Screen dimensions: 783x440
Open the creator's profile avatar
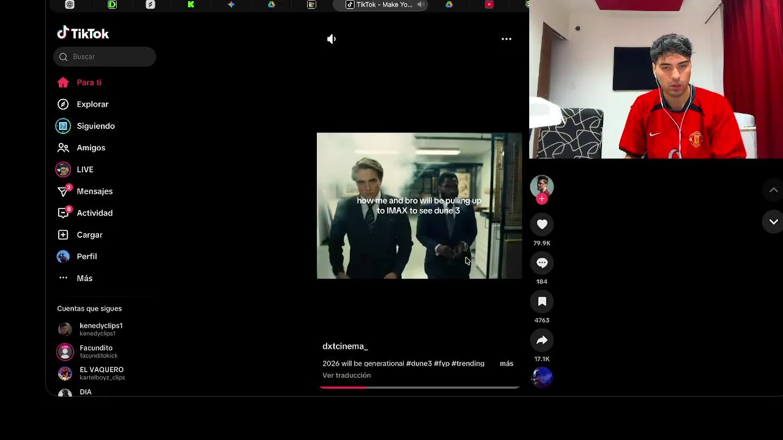pyautogui.click(x=542, y=186)
